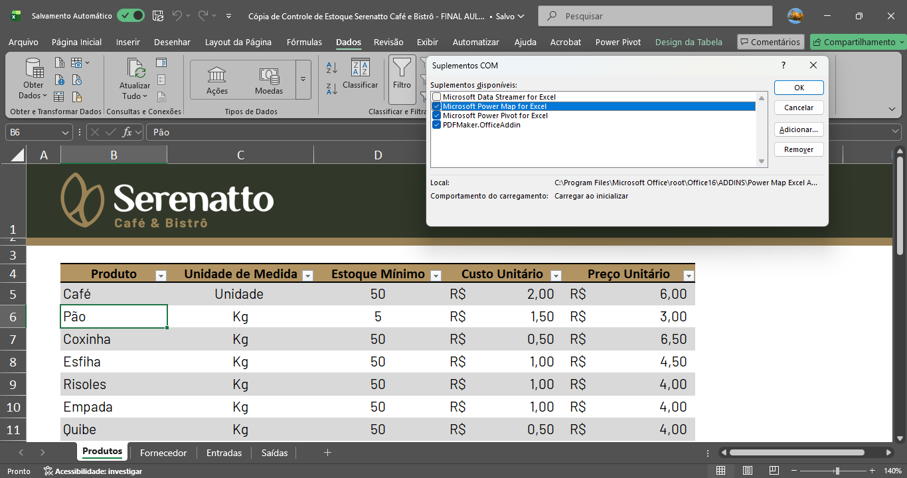Viewport: 907px width, 478px height.
Task: Click the Cancelar button
Action: tap(799, 108)
